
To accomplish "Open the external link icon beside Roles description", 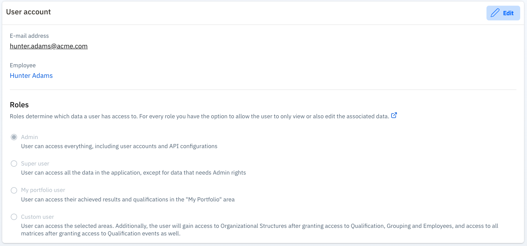I will (394, 116).
